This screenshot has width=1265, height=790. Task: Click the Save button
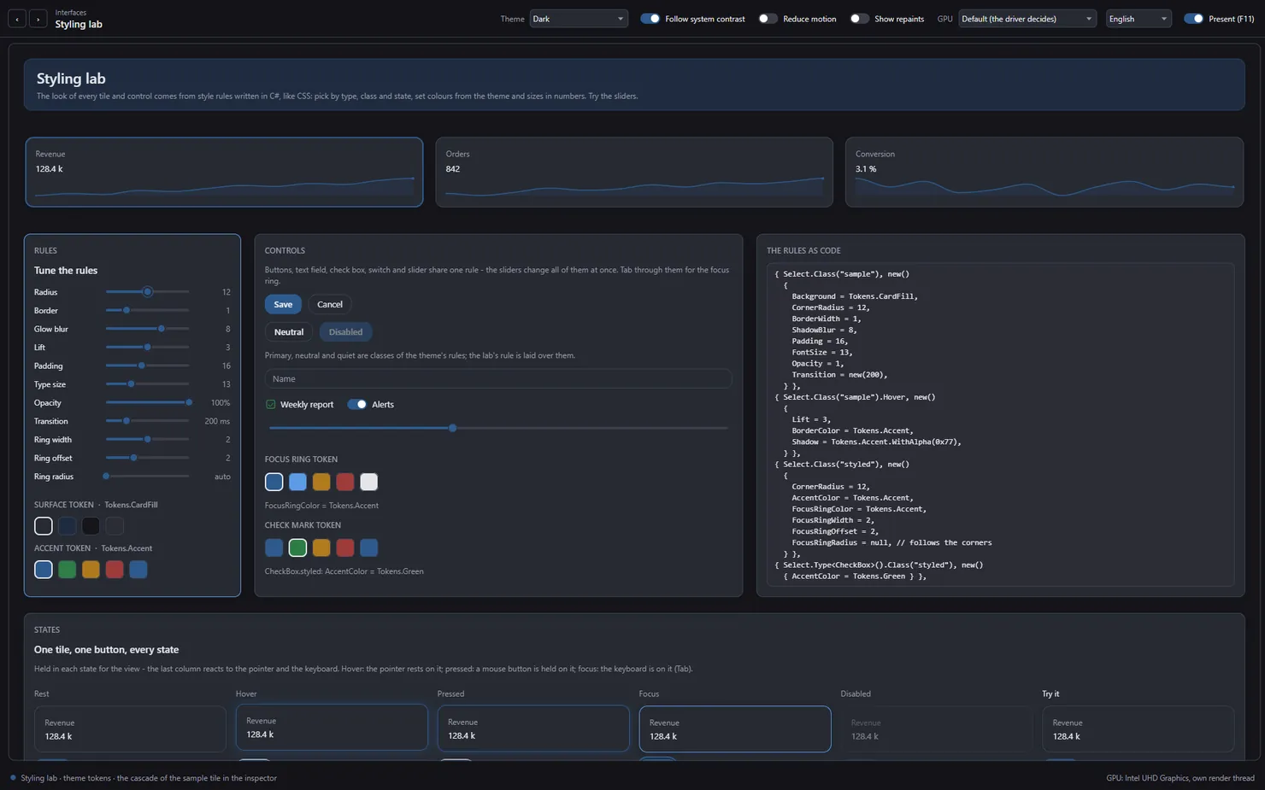point(283,304)
